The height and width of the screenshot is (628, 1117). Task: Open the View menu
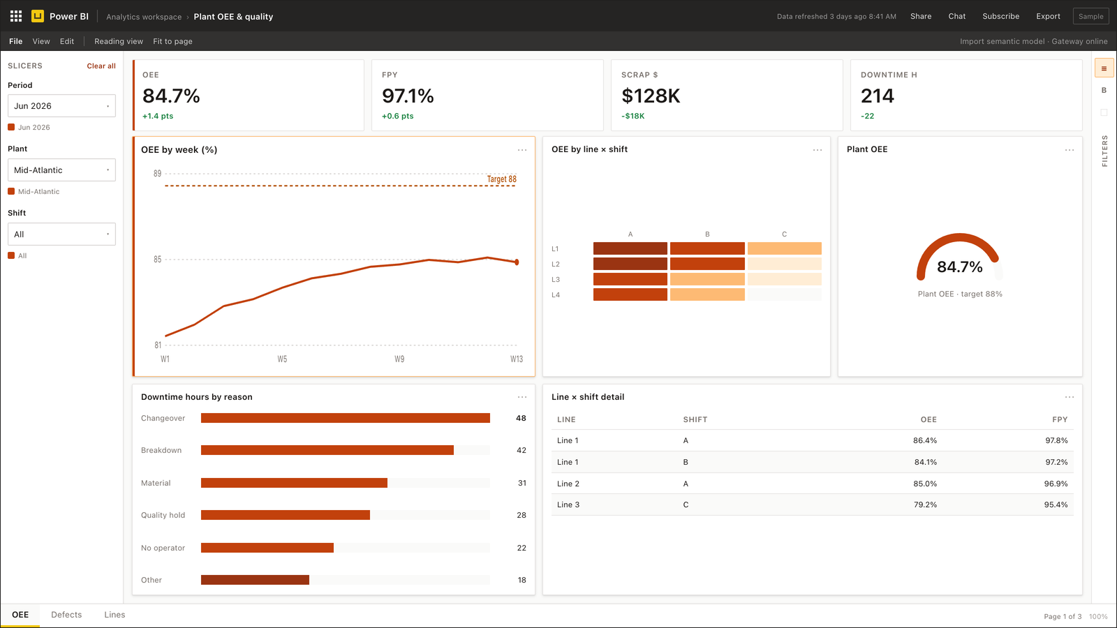click(41, 41)
